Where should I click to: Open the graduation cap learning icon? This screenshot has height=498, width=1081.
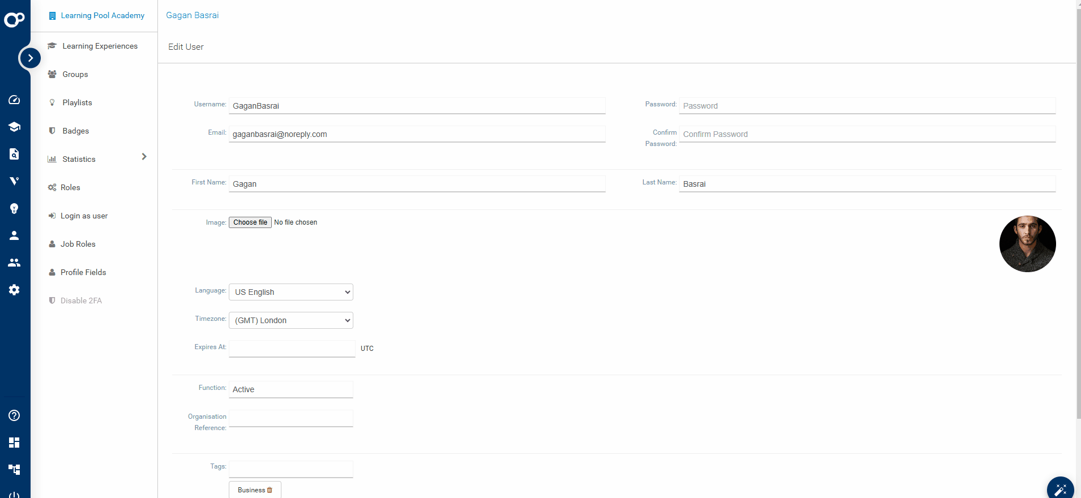[x=14, y=127]
